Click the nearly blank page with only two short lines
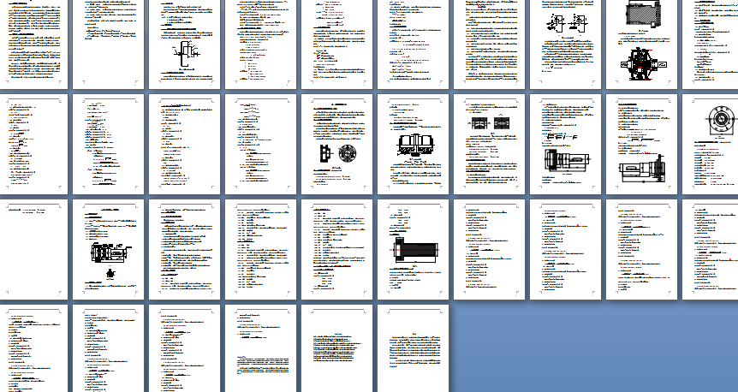Screen dimensions: 738x392 (x=34, y=249)
